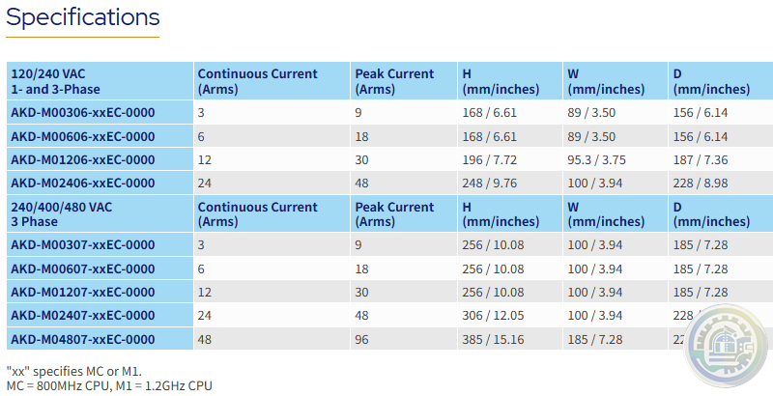Click the top D (mm/inches) column header

coord(709,81)
